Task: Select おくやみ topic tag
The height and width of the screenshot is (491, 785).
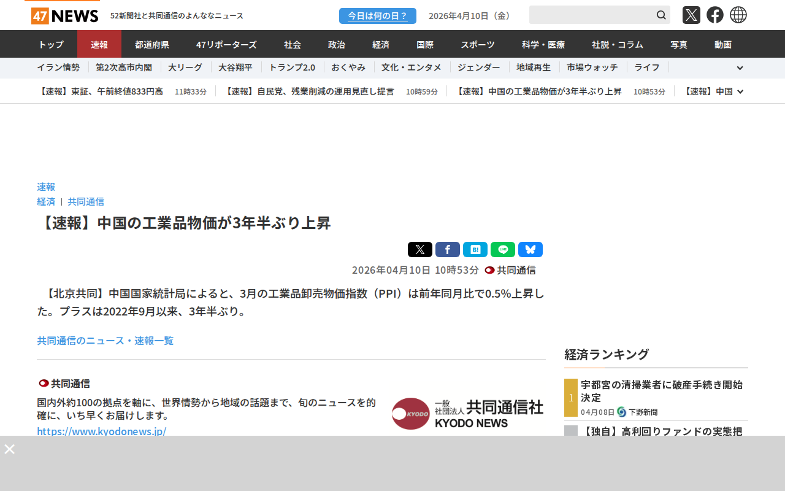Action: point(348,68)
